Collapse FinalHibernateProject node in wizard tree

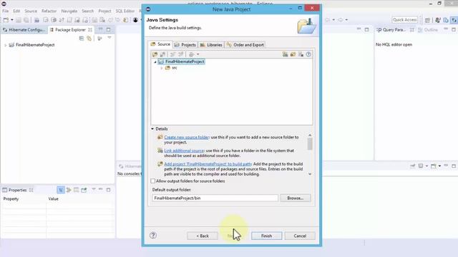click(155, 62)
